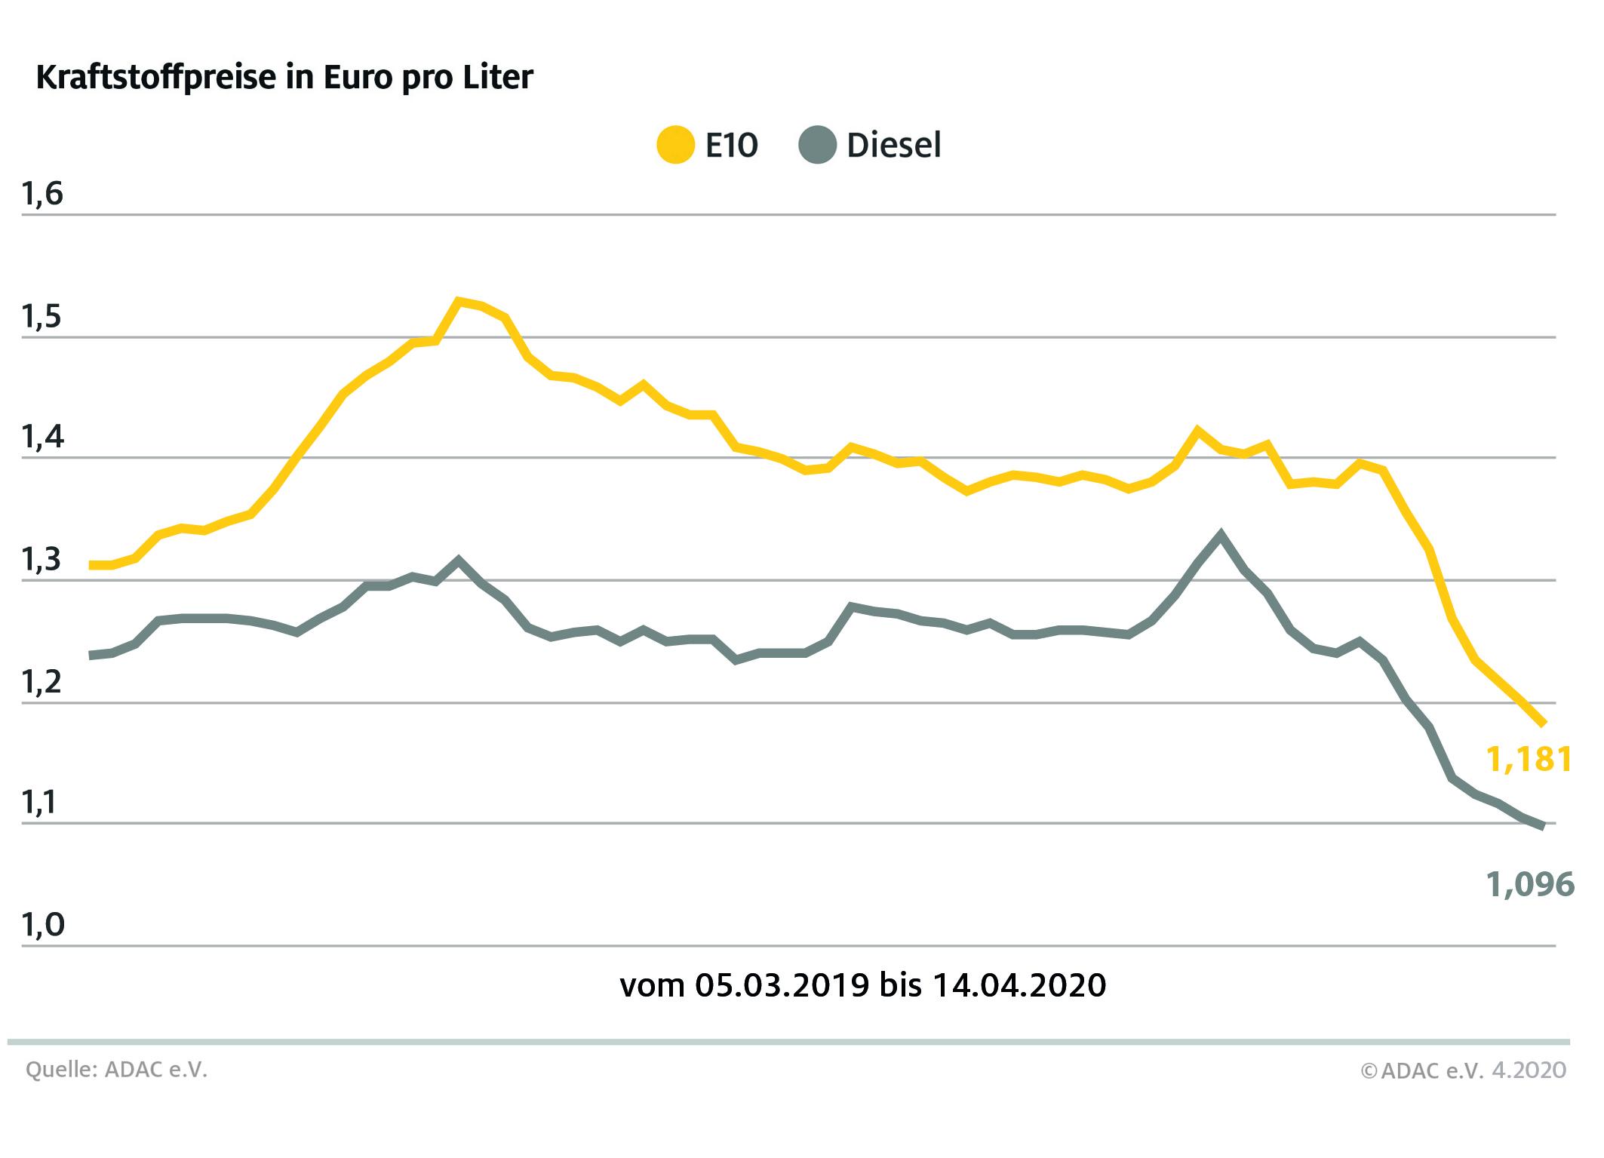Click the yellow E10 legend dot
Image resolution: width=1604 pixels, height=1158 pixels.
click(x=675, y=144)
